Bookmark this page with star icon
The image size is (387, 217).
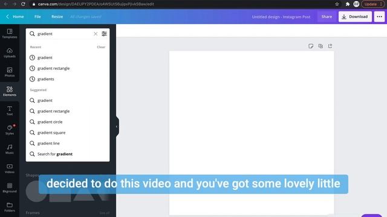[x=337, y=4]
